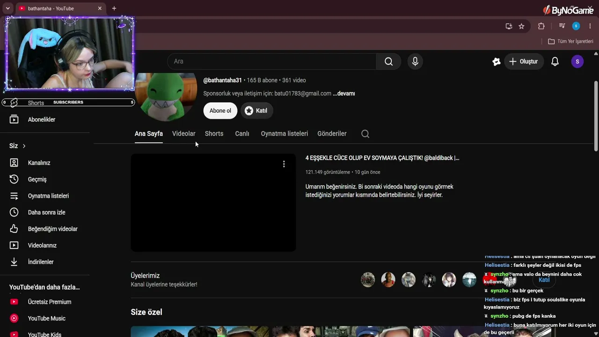Open the Chrome three-dot menu
Viewport: 599px width, 337px height.
[x=590, y=26]
